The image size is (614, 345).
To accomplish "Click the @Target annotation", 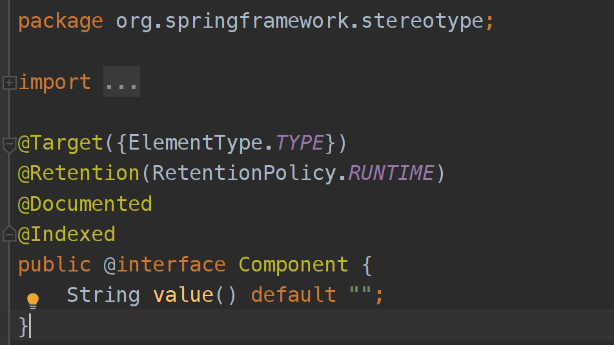I will pos(61,143).
